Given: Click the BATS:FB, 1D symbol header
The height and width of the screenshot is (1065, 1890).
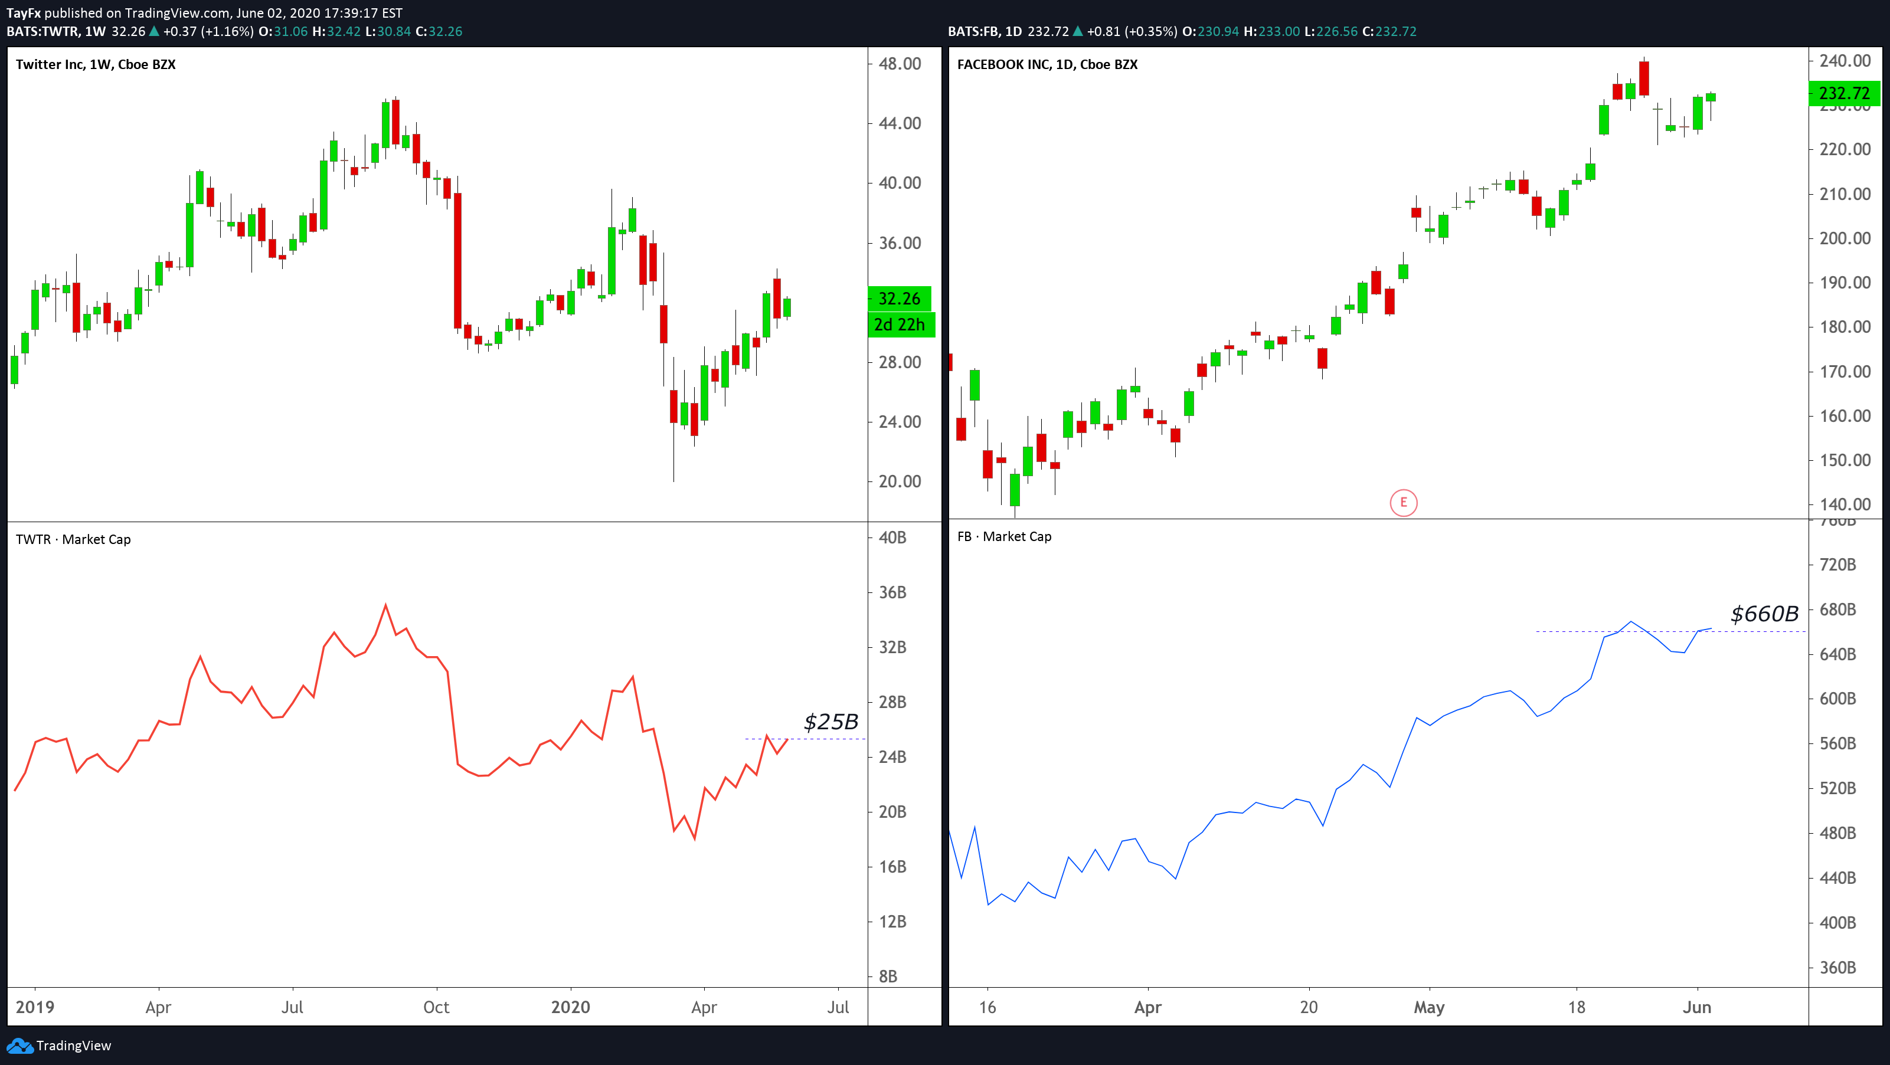Looking at the screenshot, I should (x=985, y=31).
